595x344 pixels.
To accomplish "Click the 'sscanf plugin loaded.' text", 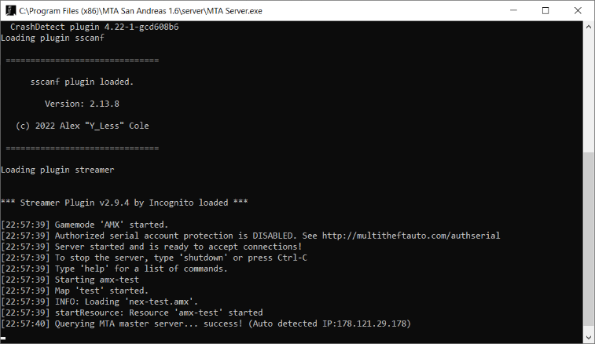I will 82,82.
